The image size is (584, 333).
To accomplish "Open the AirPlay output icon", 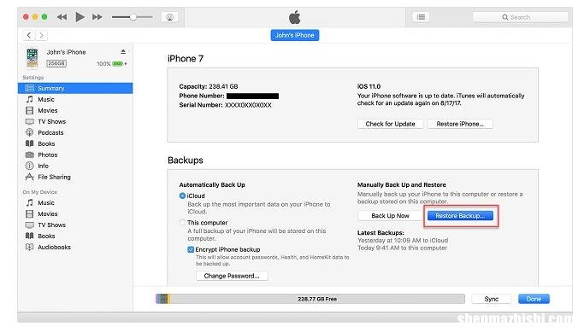I will click(x=170, y=17).
